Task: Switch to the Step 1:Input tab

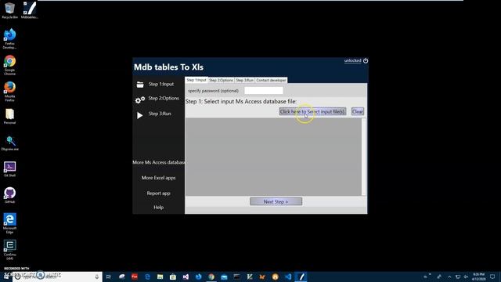Action: 196,80
